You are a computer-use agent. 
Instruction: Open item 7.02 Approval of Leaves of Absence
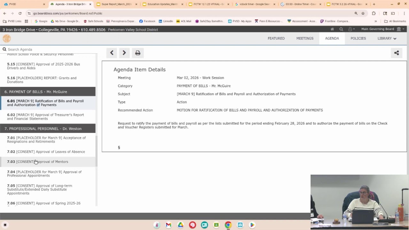point(48,152)
